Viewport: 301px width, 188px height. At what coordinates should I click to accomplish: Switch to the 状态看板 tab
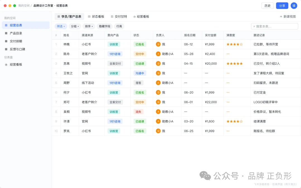(x=96, y=16)
